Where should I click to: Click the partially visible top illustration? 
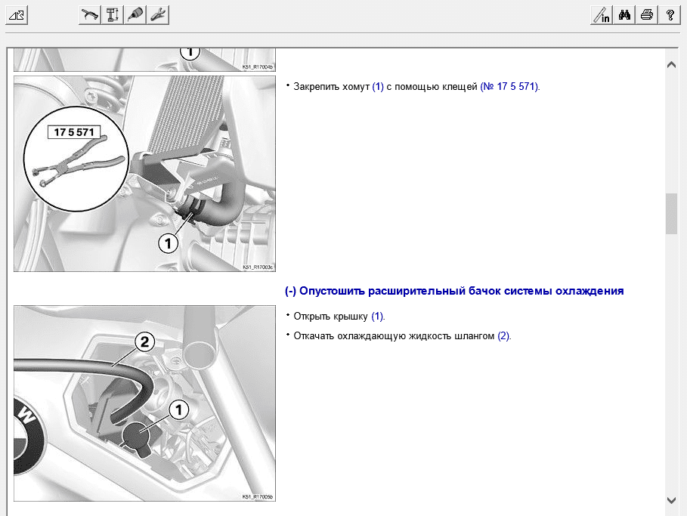[144, 60]
